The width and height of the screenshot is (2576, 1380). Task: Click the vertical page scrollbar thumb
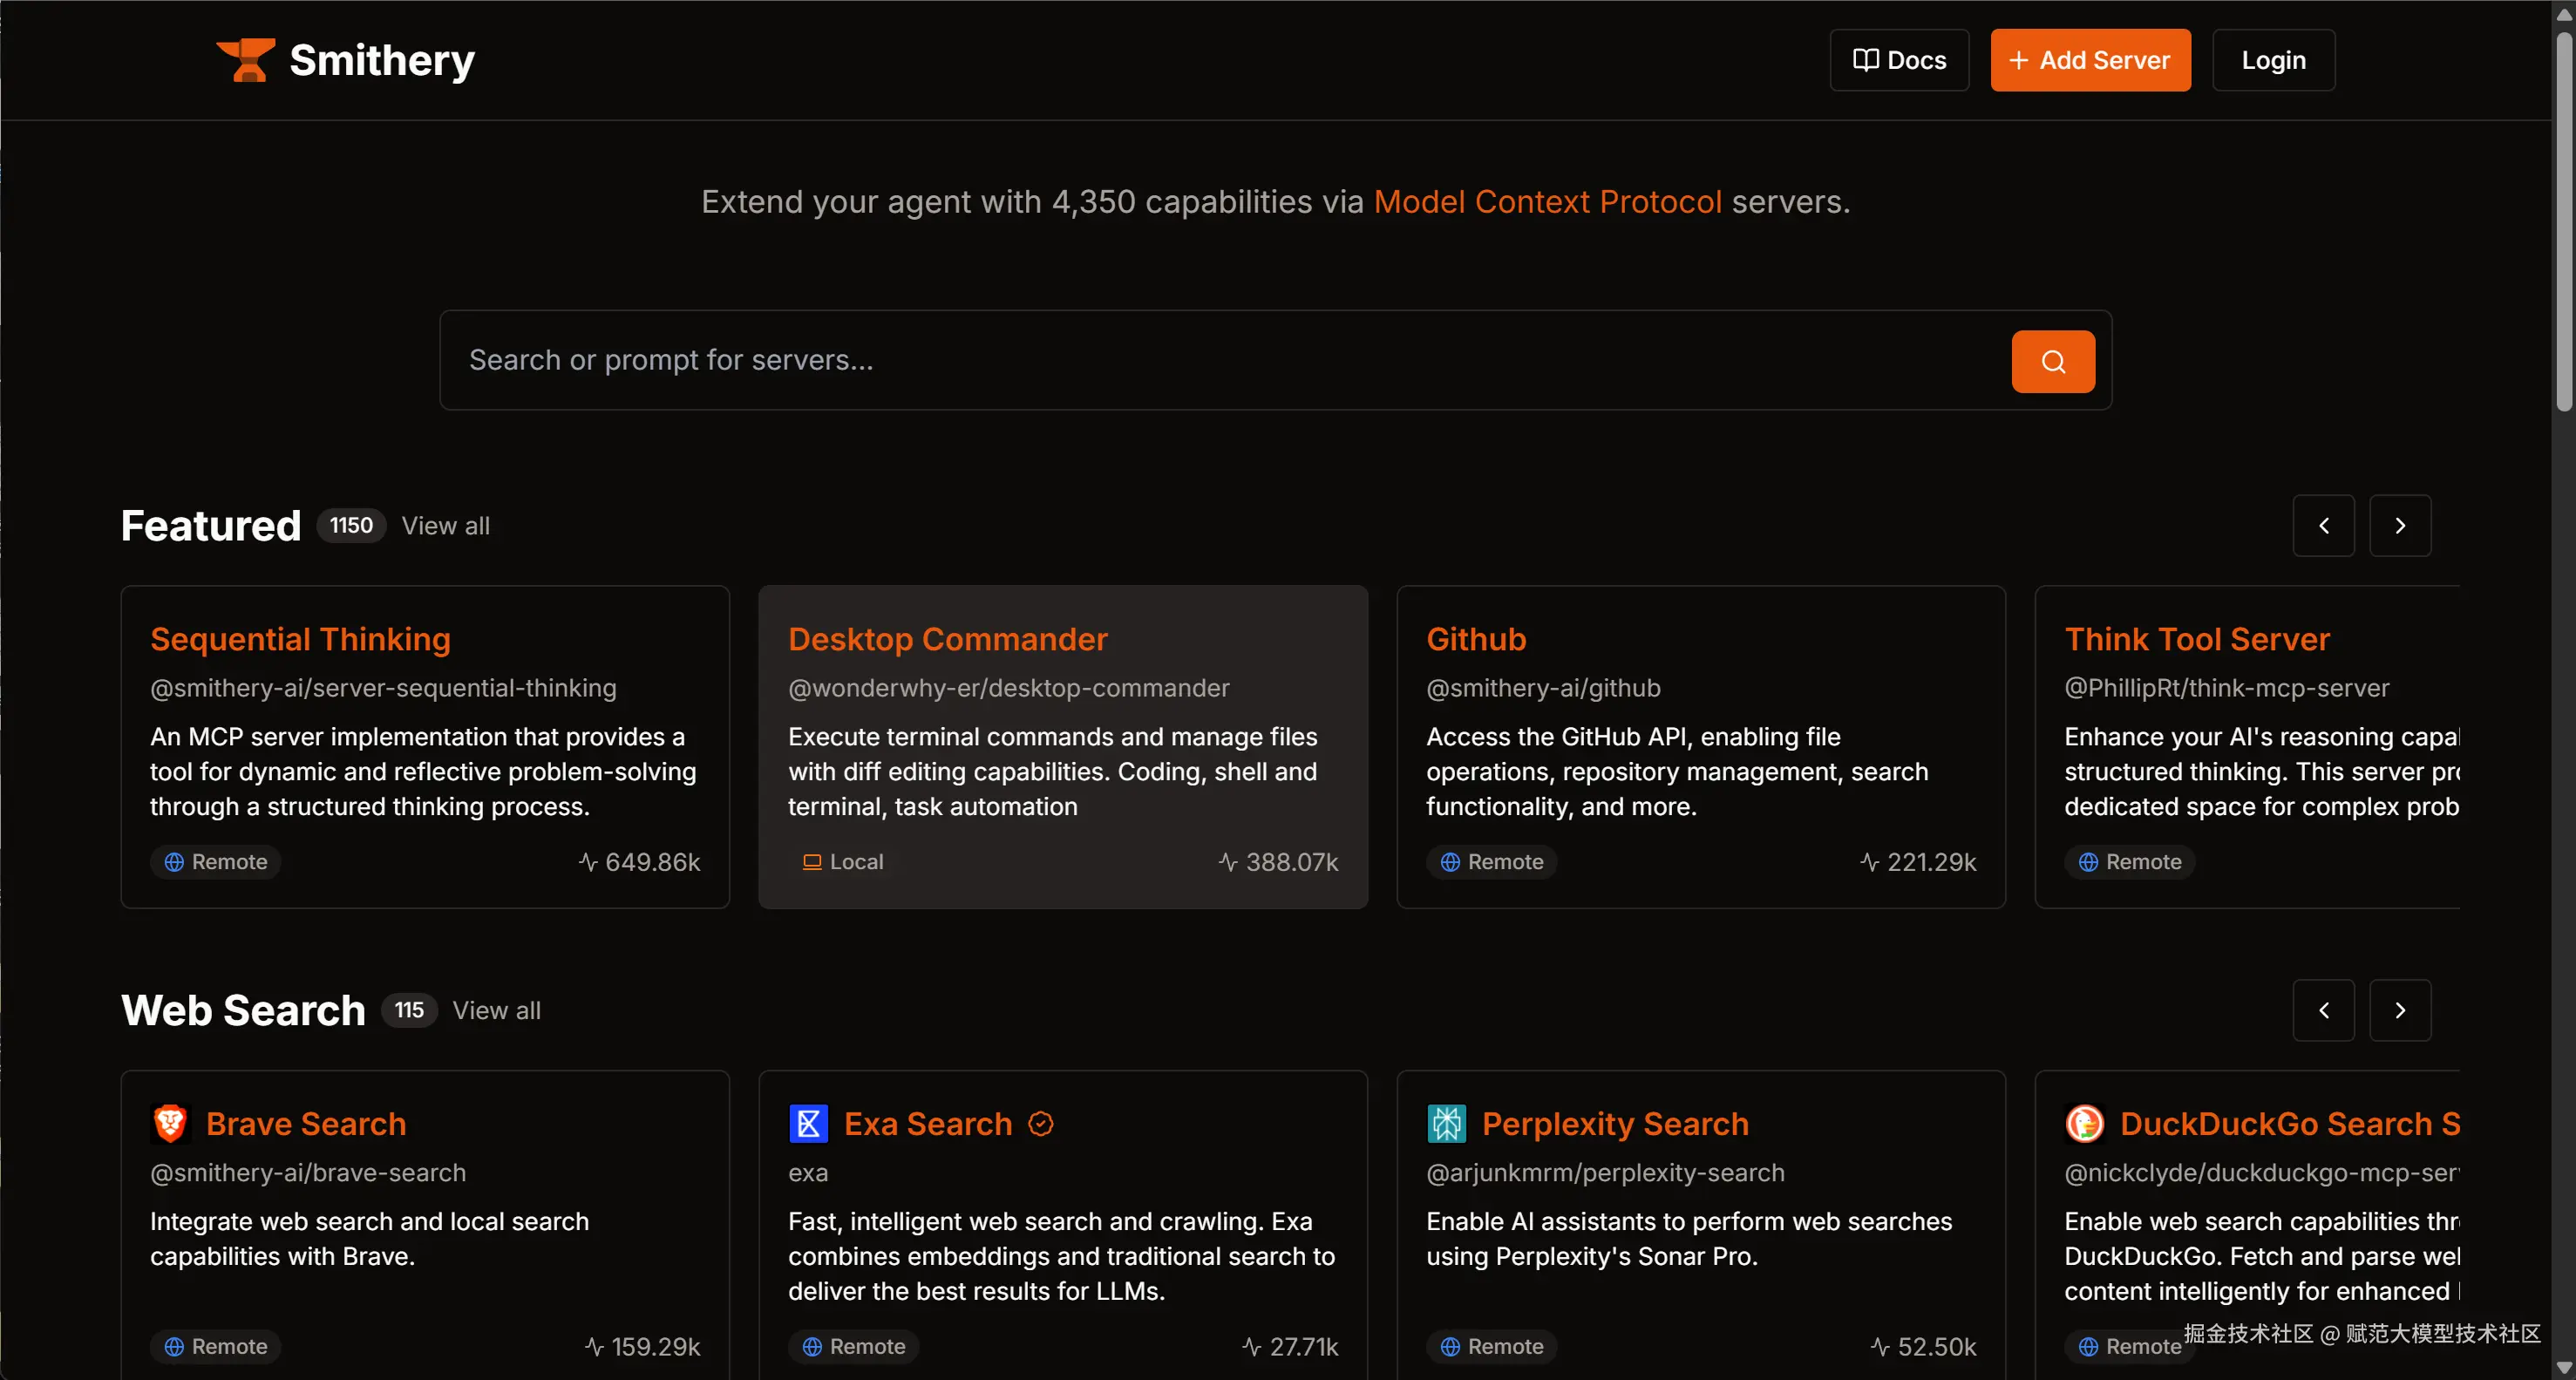(2563, 220)
